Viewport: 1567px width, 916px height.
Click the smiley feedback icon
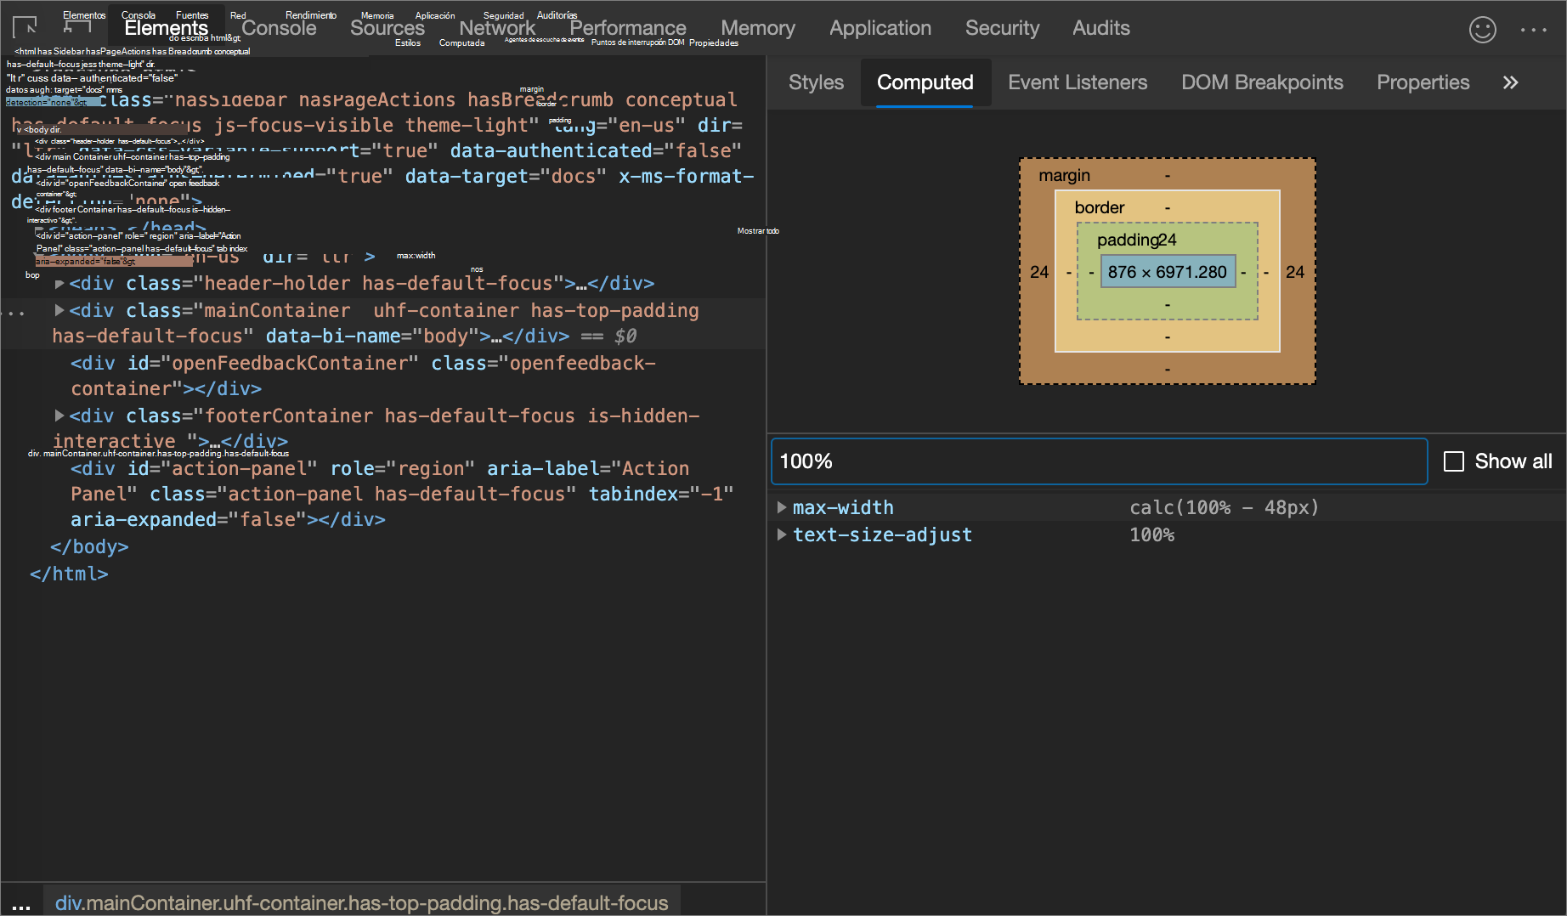pos(1482,30)
